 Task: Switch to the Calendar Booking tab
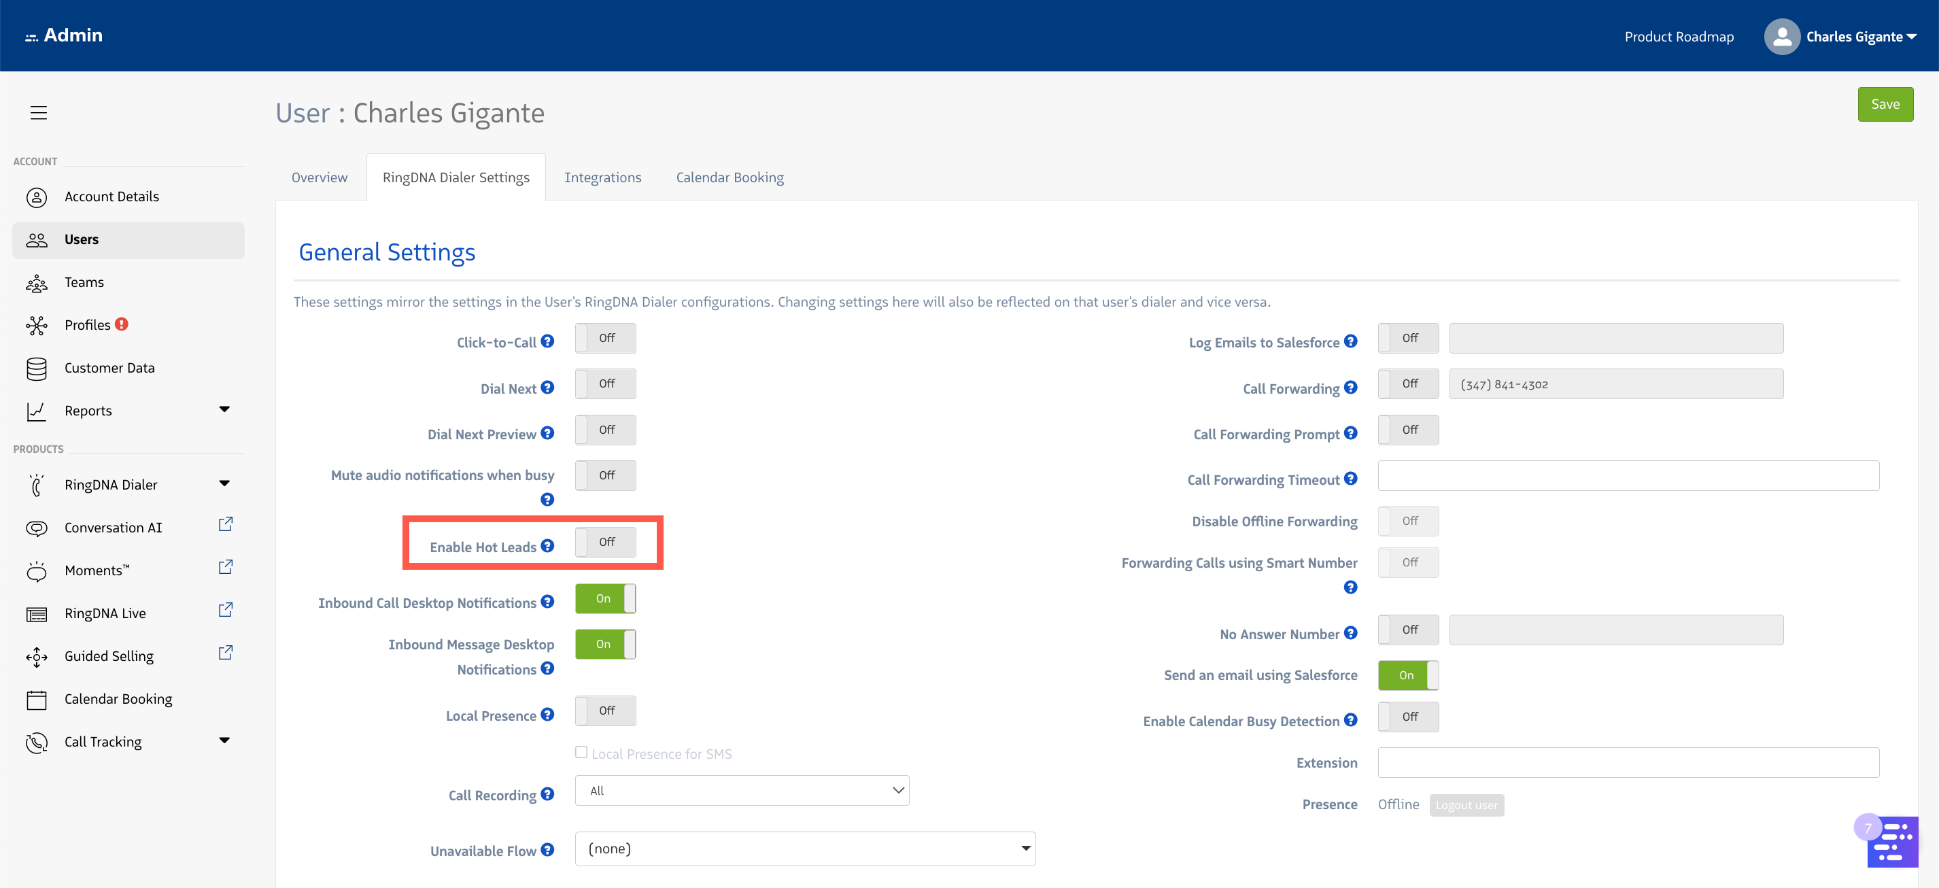[x=730, y=177]
